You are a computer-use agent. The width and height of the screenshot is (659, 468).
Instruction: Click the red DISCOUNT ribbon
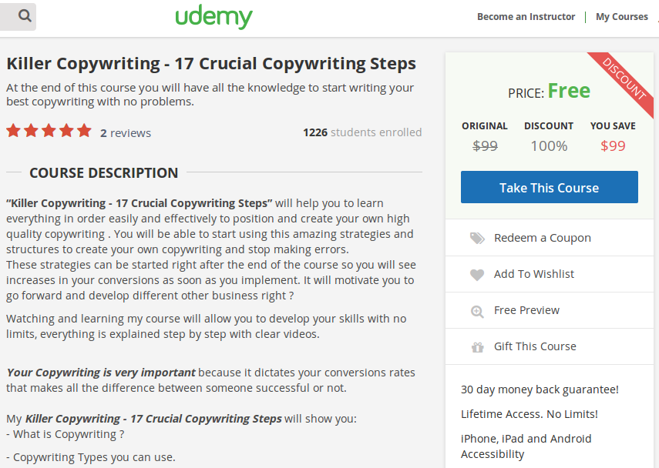coord(624,82)
